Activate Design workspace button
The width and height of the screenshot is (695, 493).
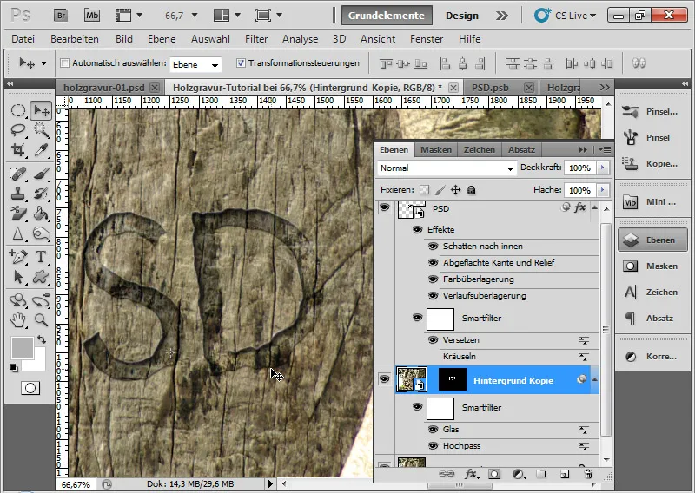pos(462,16)
